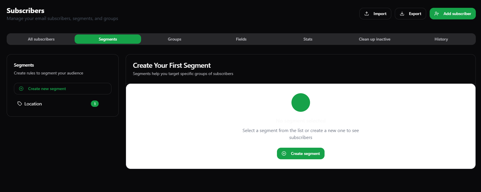The image size is (481, 192).
Task: Switch to the All subscribers tab
Action: pyautogui.click(x=41, y=39)
